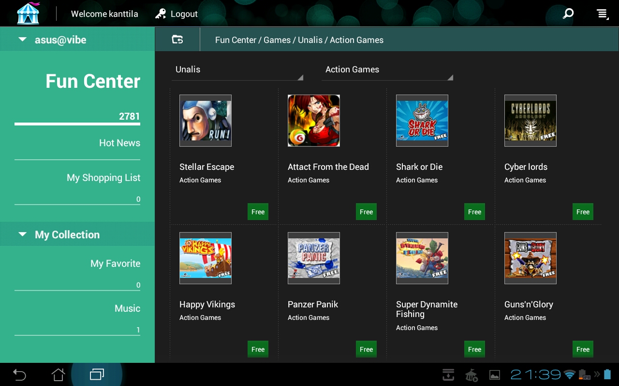Click Free button for Shark or Die
This screenshot has height=386, width=619.
(475, 212)
